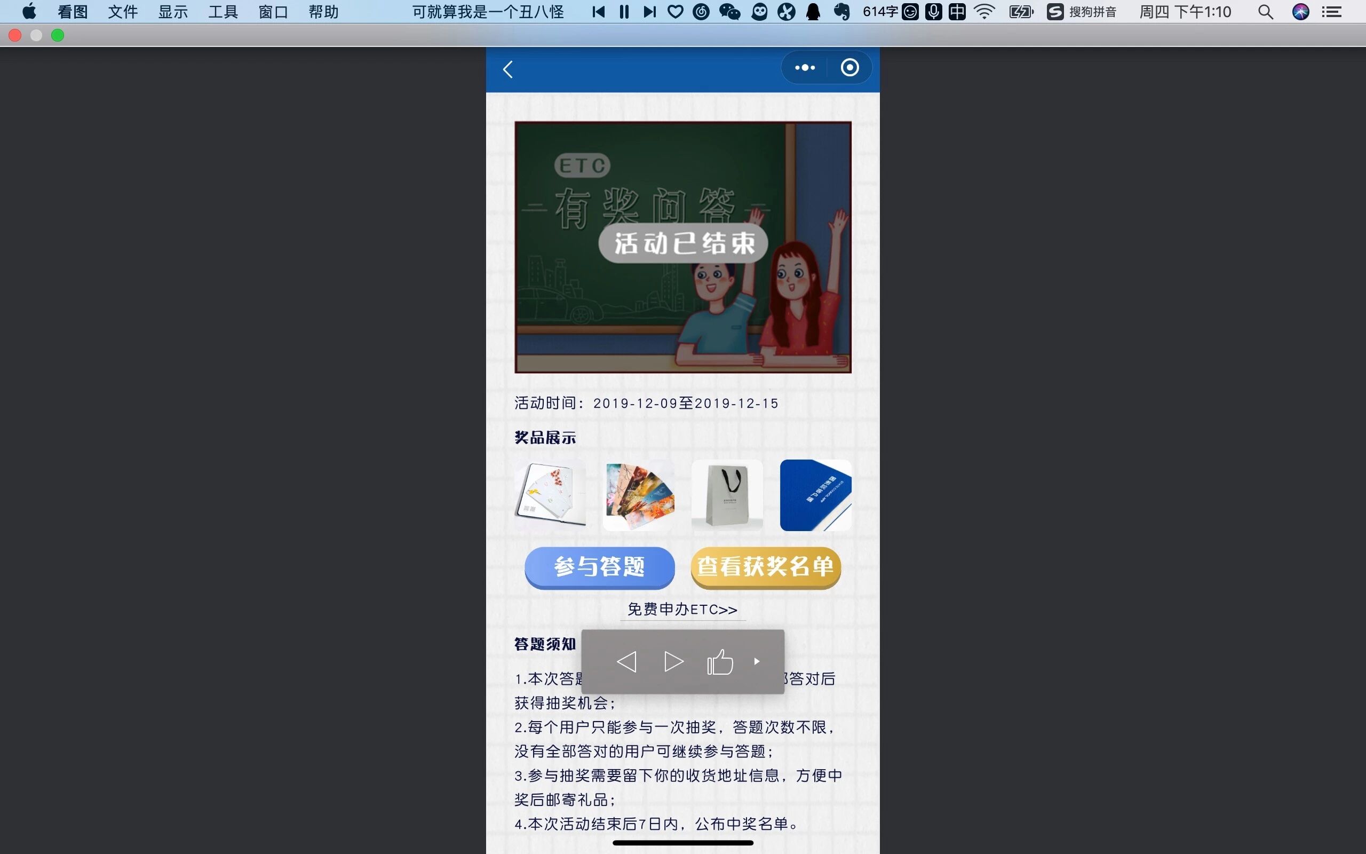Viewport: 1366px width, 854px height.
Task: Expand overlay toolbar with small arrow
Action: 757,661
